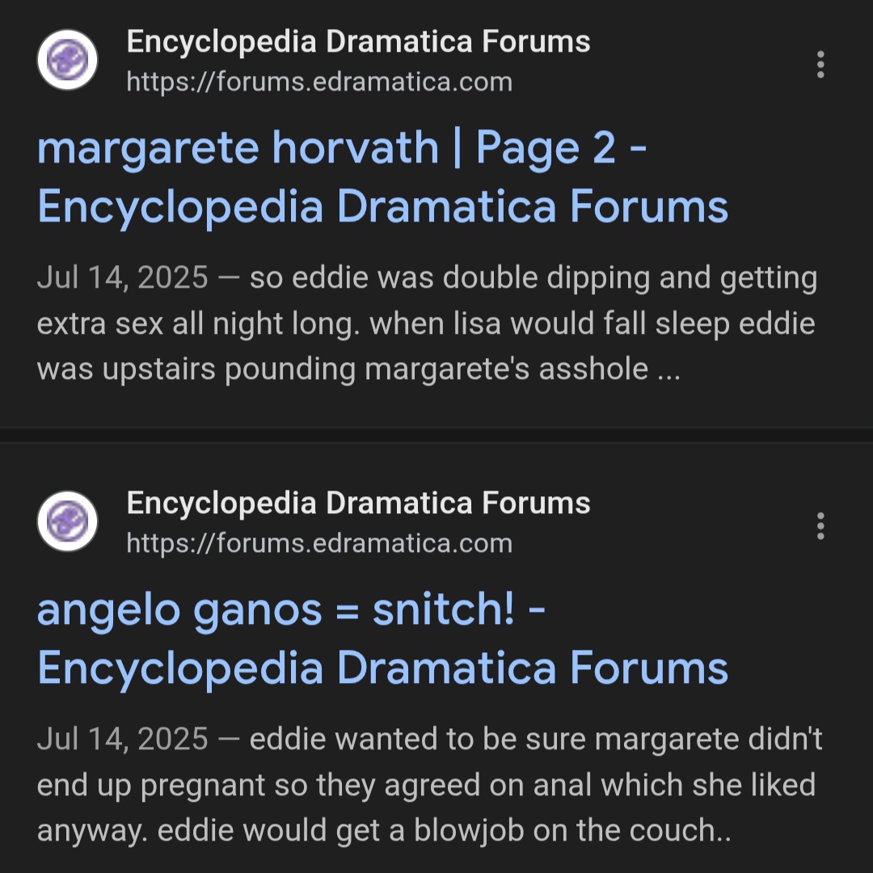873x873 pixels.
Task: Open the three-dot menu for the second result
Action: (x=820, y=525)
